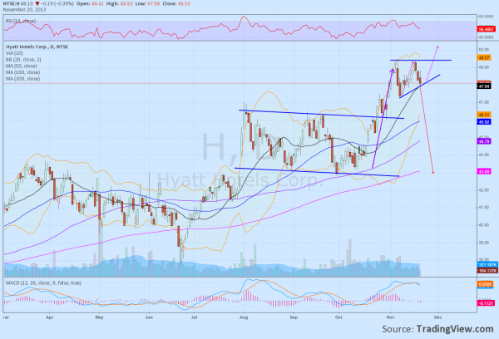The height and width of the screenshot is (339, 499).
Task: Select the MA (100, close) indicator label
Action: tap(22, 72)
